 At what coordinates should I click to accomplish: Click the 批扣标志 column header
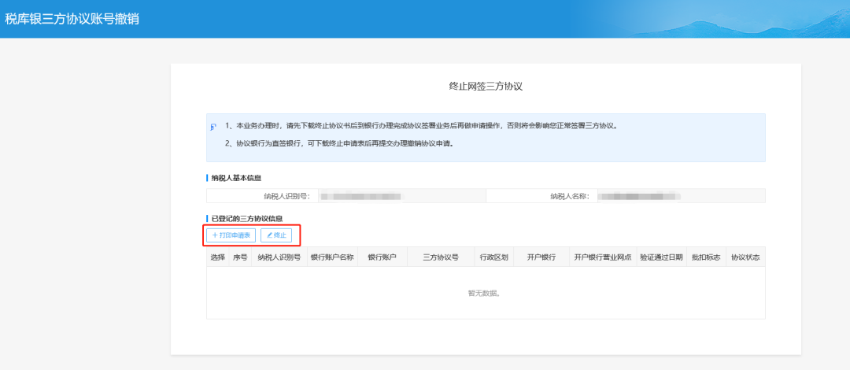(x=705, y=257)
